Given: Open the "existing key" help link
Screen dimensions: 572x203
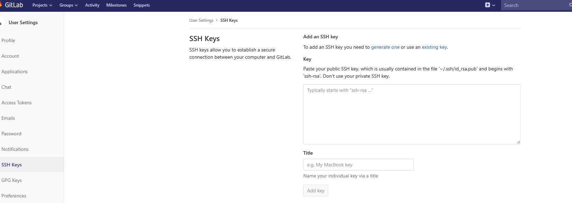Looking at the screenshot, I should [x=434, y=47].
